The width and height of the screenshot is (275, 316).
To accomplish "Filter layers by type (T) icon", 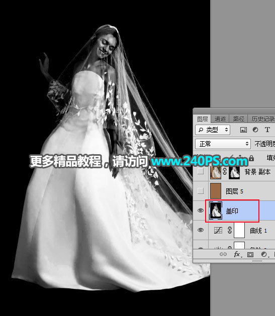I will [x=267, y=130].
